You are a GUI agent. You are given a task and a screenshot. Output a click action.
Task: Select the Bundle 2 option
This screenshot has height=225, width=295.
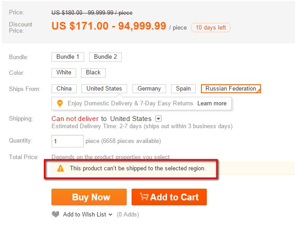[x=105, y=57]
